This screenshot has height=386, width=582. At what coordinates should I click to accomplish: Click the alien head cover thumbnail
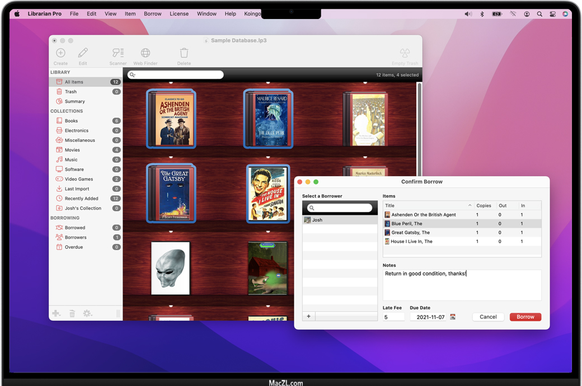[x=171, y=267]
